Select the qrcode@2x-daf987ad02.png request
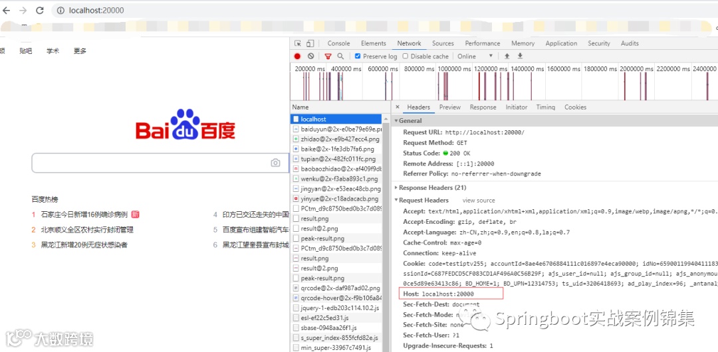Screen dimensions: 718x352 336,288
